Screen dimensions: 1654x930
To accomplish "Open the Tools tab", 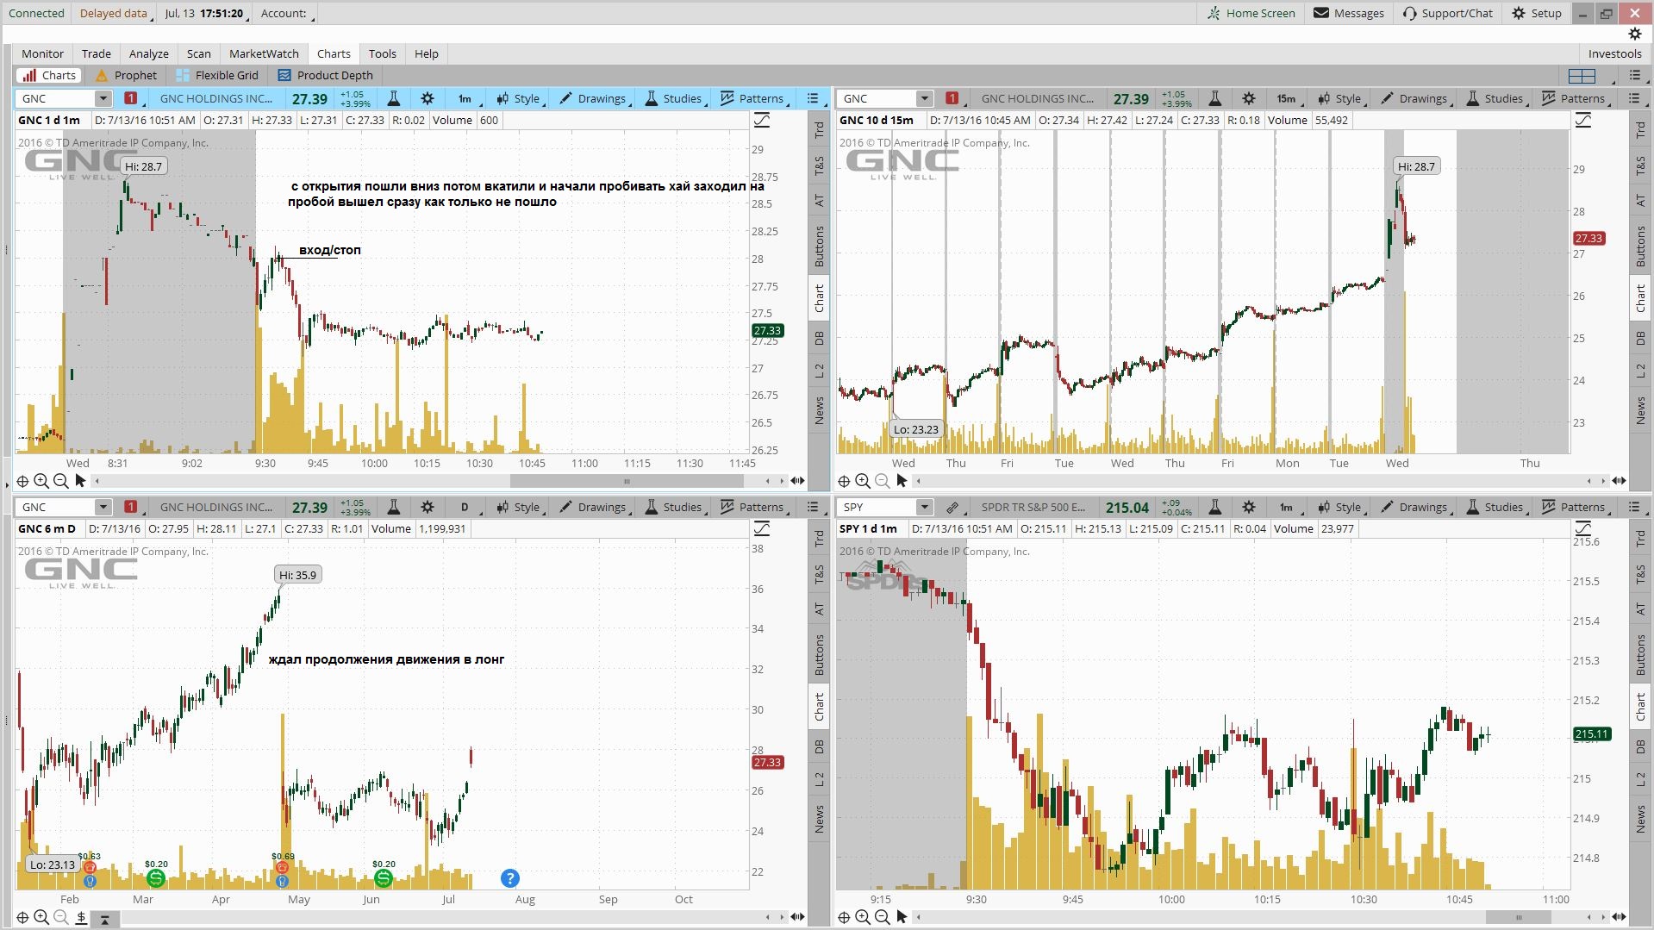I will pos(383,53).
